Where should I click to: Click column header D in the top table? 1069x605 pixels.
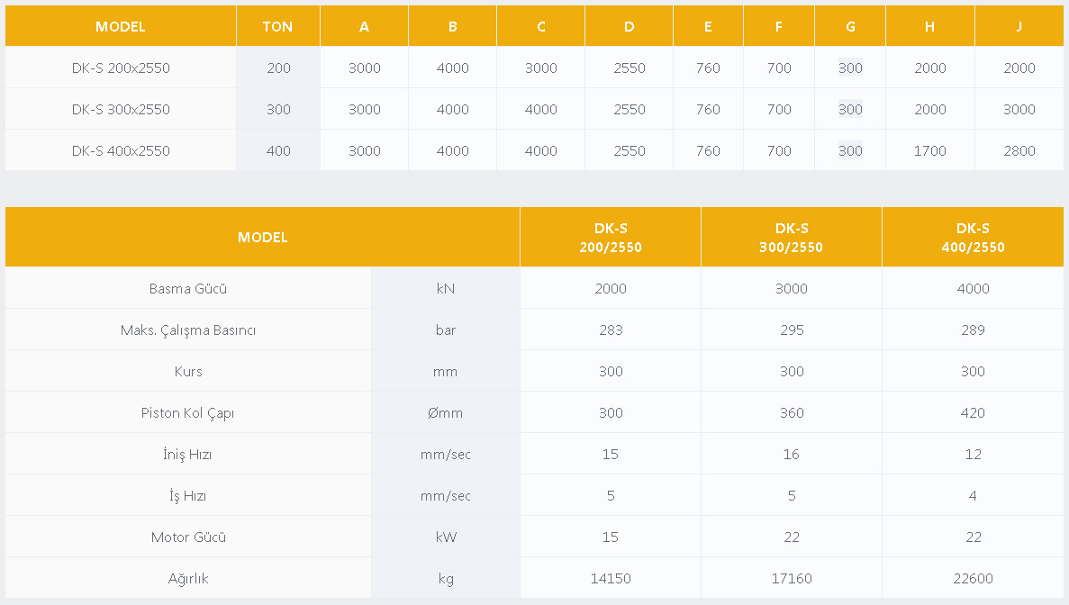point(630,27)
